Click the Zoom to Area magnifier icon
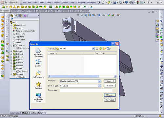 [x=82, y=15]
